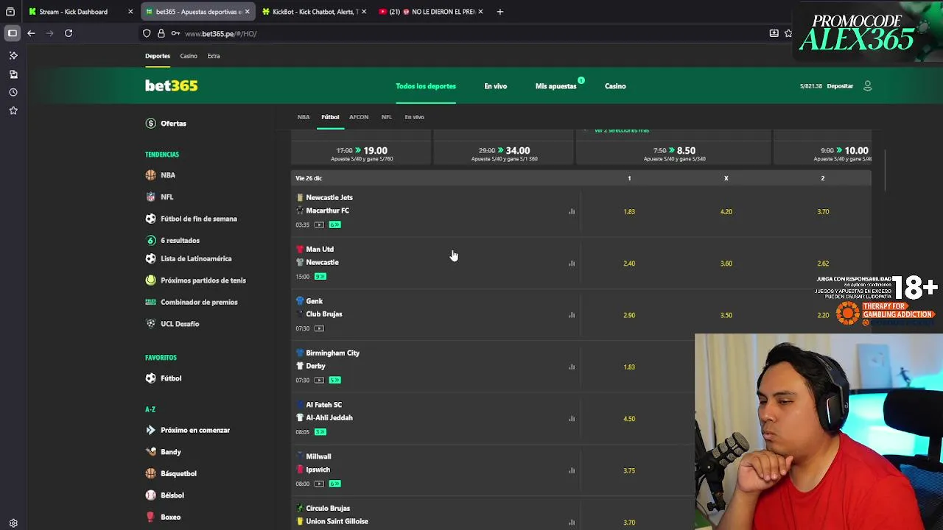The image size is (943, 530).
Task: Open Básquetbol in A-Z list
Action: 178,474
